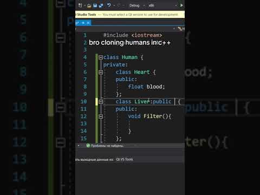Pin the active editor tab
260x195 pixels.
(83, 23)
